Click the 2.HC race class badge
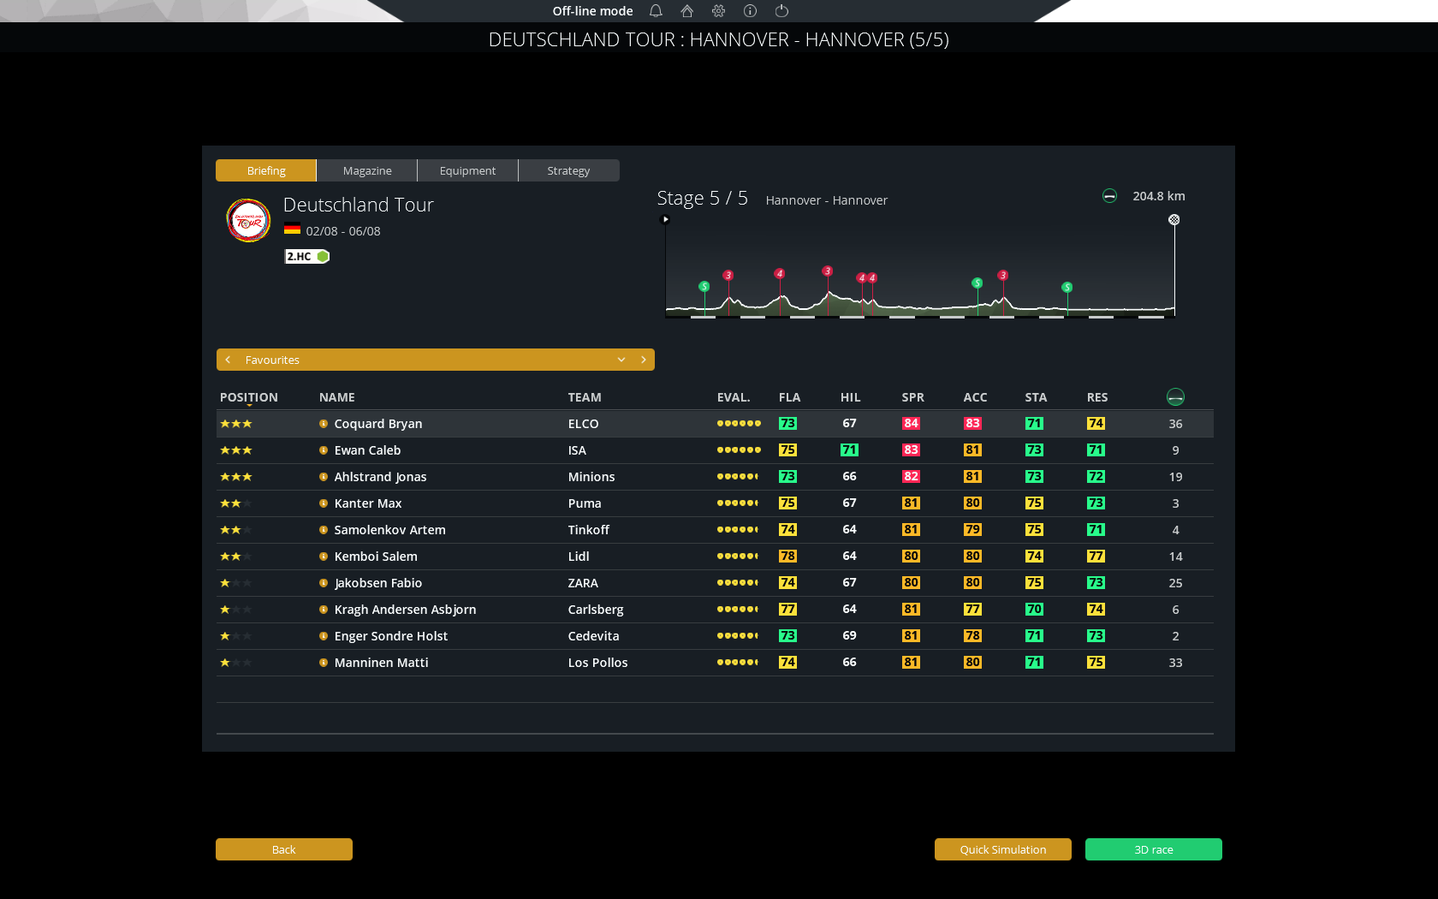This screenshot has width=1438, height=899. 306,256
